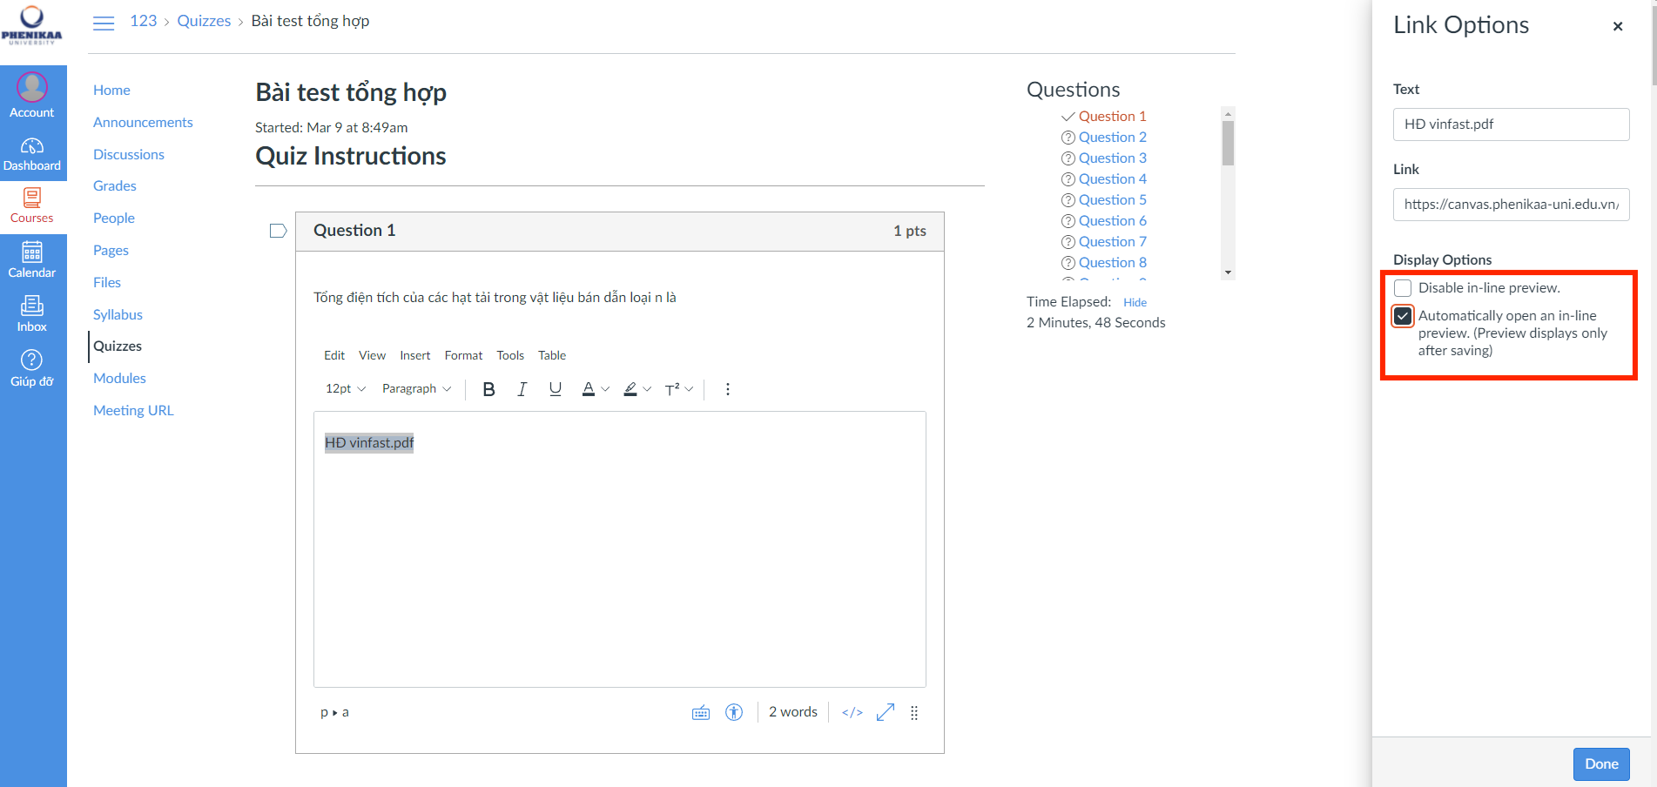Hide the elapsed time display

[x=1135, y=302]
